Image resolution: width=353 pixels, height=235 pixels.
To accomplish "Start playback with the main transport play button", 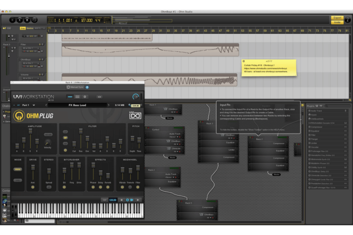I will [20, 20].
